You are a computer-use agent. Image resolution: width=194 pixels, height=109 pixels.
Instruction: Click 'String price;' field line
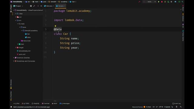(x=70, y=43)
